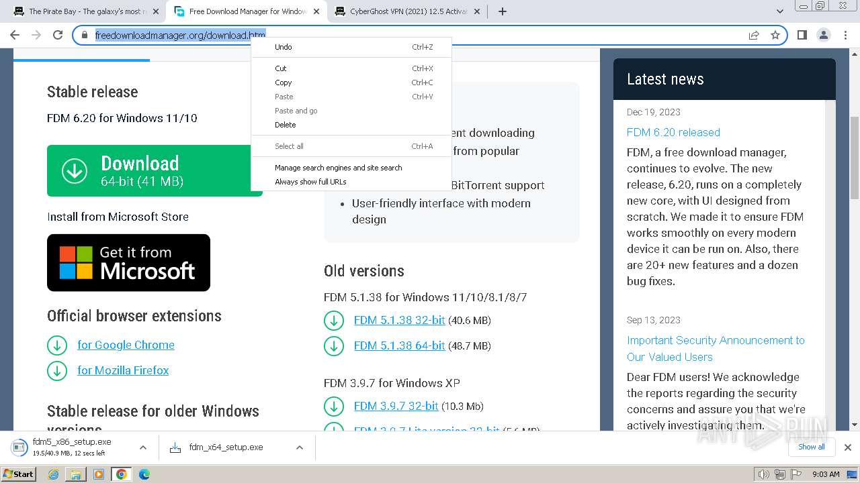Open the Action Center flag icon
The height and width of the screenshot is (483, 860).
pos(796,474)
